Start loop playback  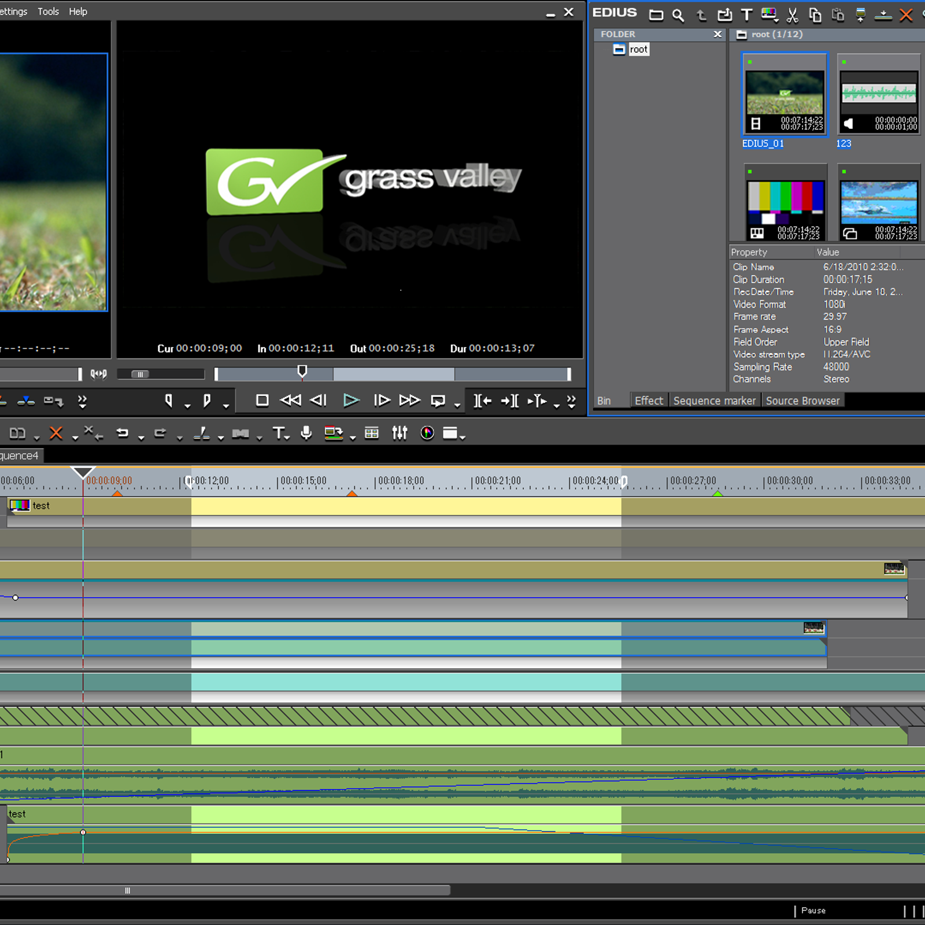(438, 401)
